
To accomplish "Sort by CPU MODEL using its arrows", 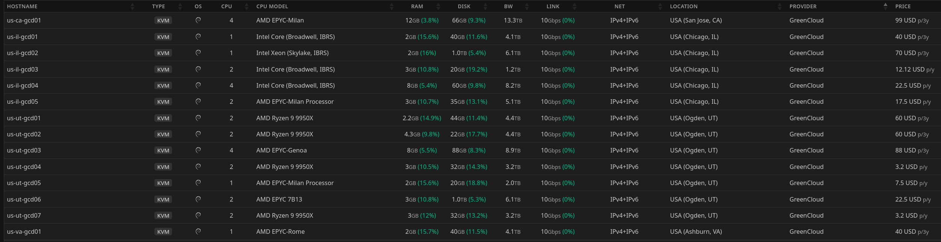I will click(391, 6).
